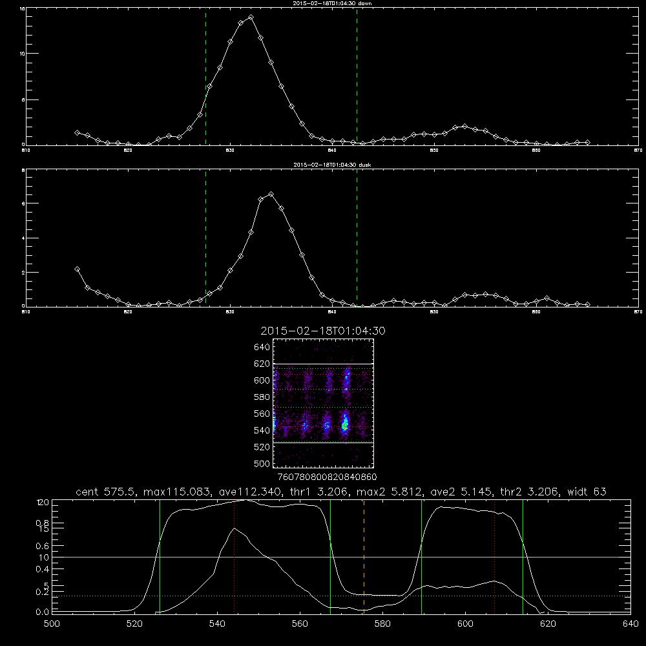This screenshot has width=646, height=646.
Task: Click the first data point of the dawn curve
Action: tap(77, 132)
